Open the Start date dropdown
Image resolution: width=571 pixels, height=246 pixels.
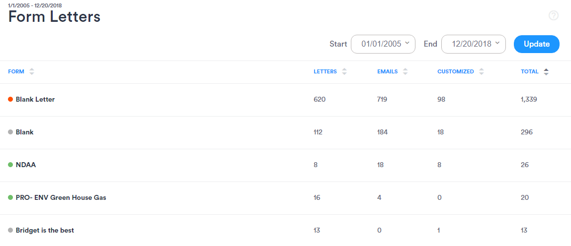383,44
